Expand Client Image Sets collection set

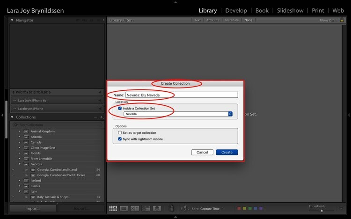pos(20,148)
